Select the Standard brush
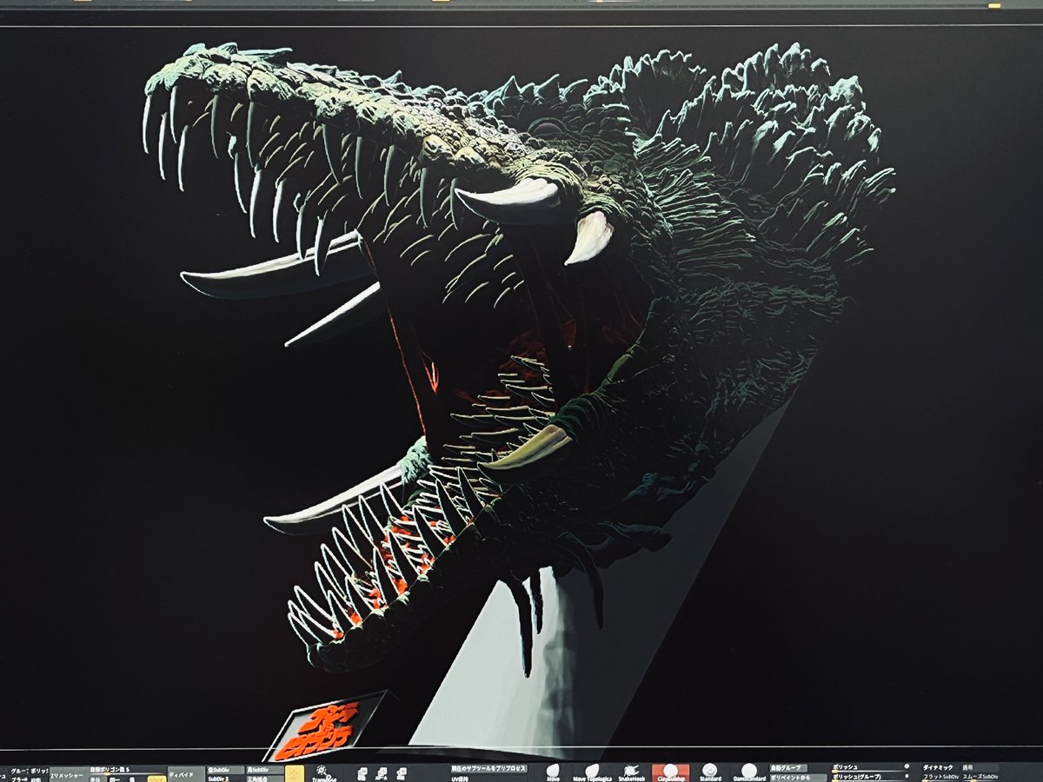This screenshot has width=1043, height=782. tap(710, 772)
